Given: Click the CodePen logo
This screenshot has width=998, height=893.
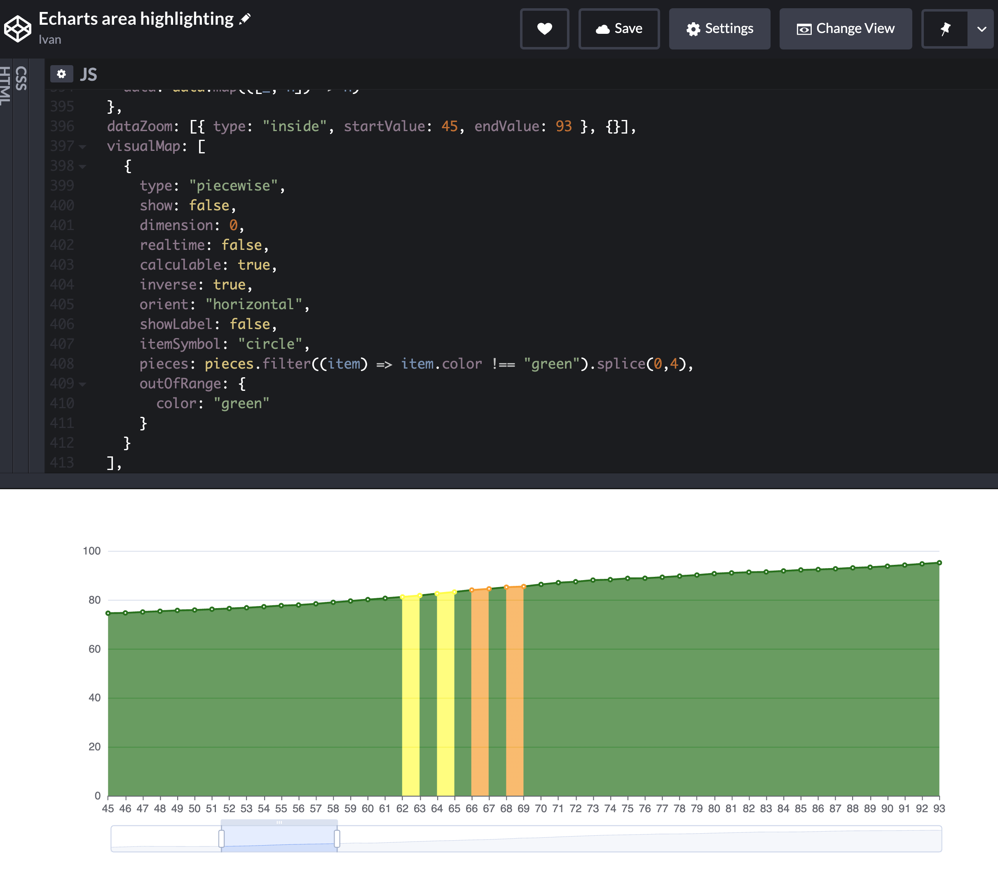Looking at the screenshot, I should tap(18, 29).
